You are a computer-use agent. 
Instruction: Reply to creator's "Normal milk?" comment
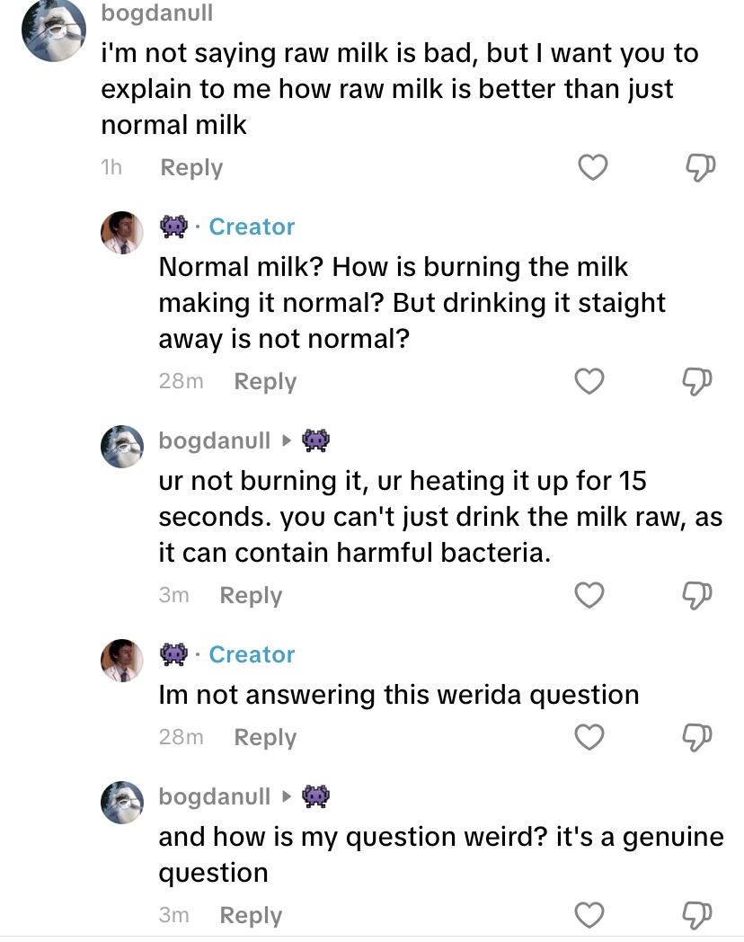(265, 382)
